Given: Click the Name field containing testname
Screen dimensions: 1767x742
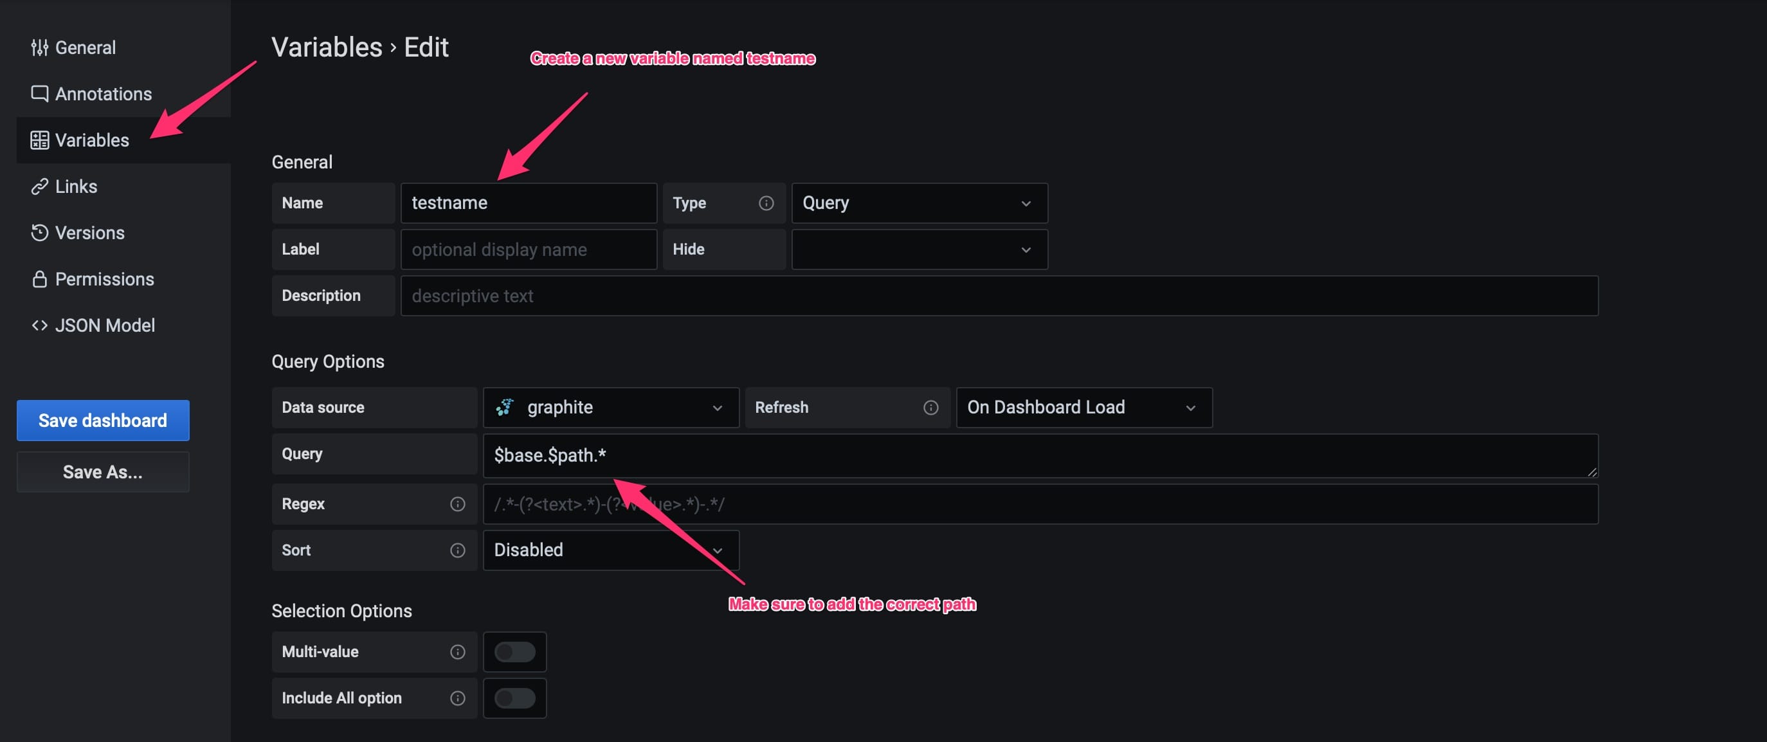Looking at the screenshot, I should 528,203.
